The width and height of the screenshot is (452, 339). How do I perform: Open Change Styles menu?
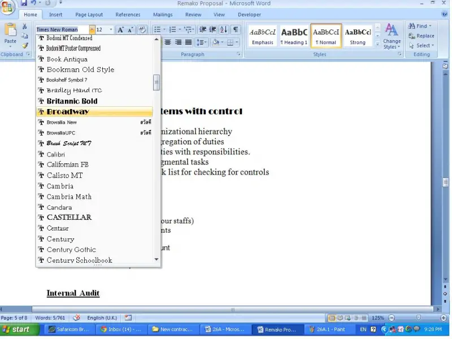(x=392, y=36)
